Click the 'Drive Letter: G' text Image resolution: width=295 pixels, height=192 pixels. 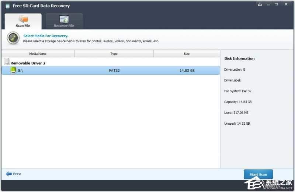(x=235, y=70)
